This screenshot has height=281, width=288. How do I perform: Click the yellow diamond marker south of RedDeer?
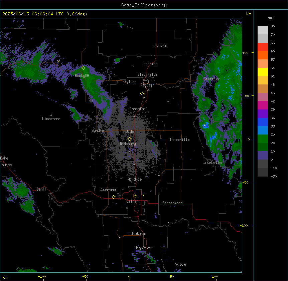click(142, 94)
